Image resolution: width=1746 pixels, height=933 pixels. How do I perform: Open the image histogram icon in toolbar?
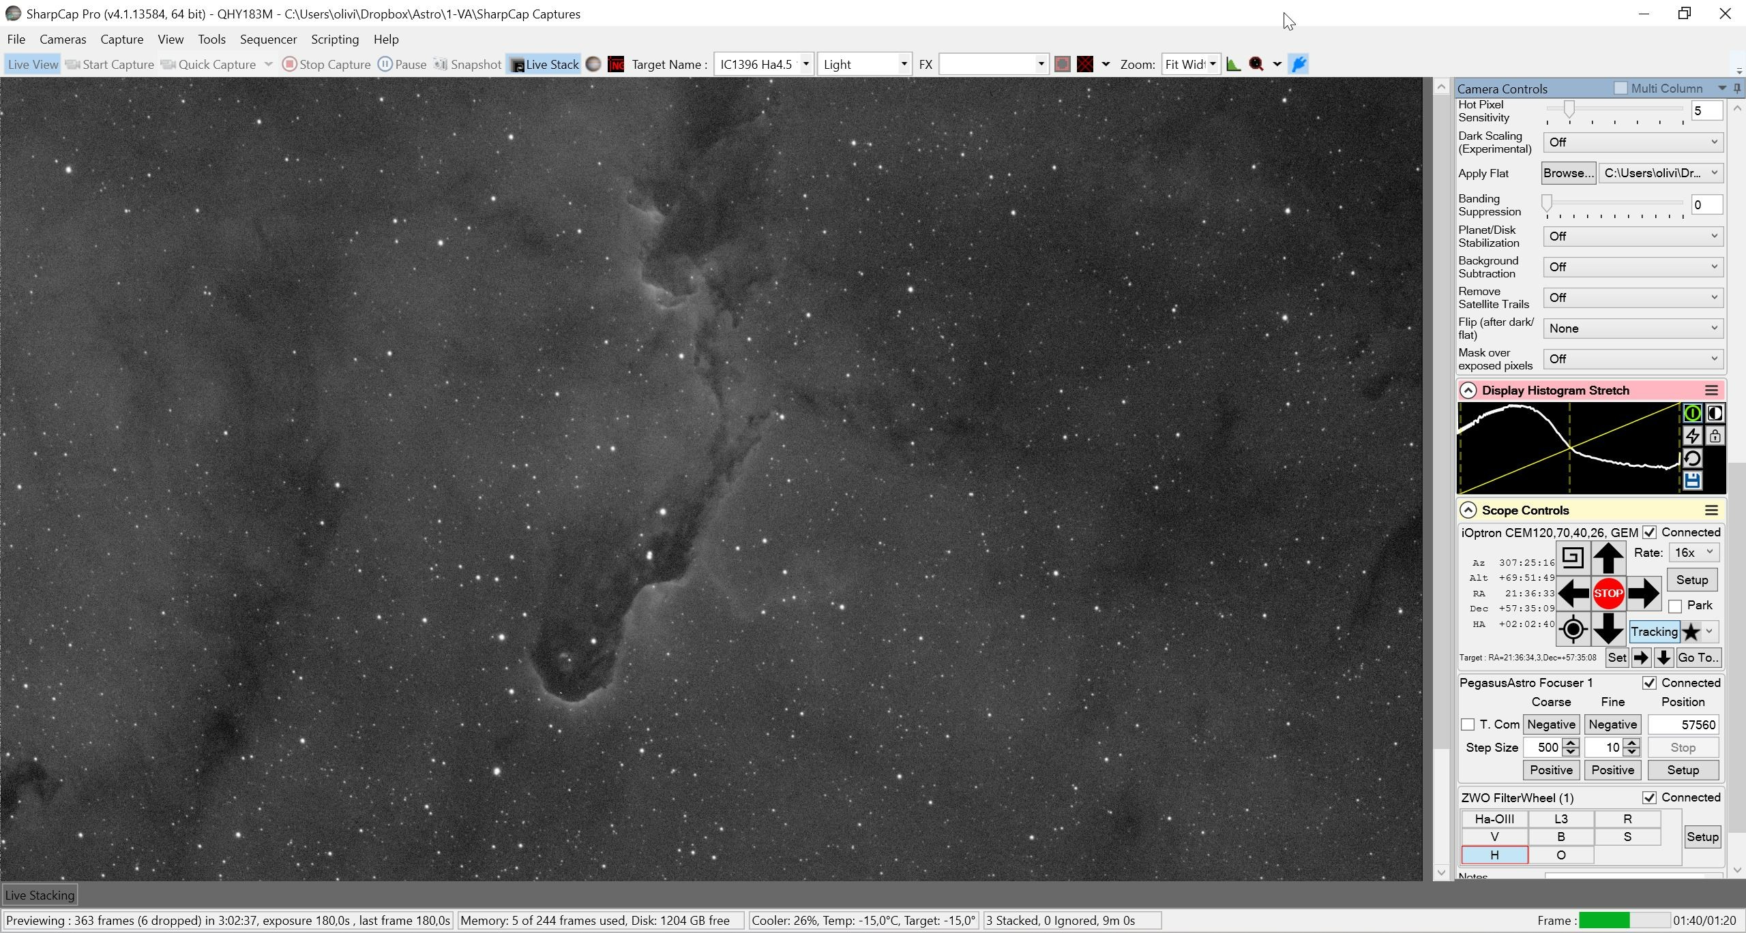click(1233, 64)
